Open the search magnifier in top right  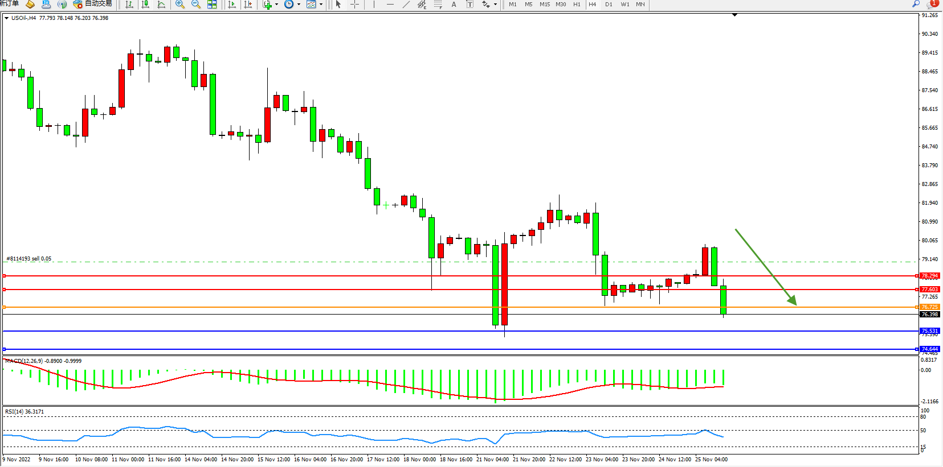tap(916, 4)
